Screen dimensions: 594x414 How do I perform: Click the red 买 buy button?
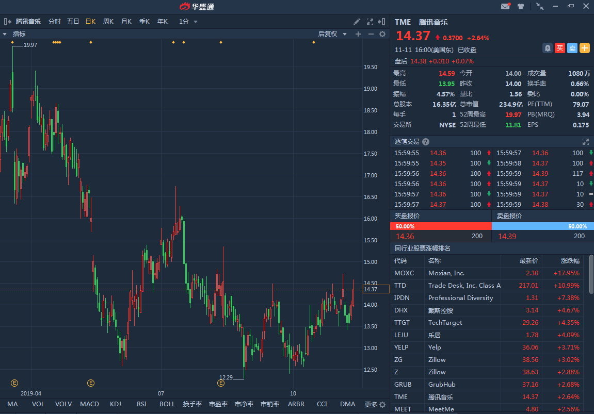(x=560, y=48)
